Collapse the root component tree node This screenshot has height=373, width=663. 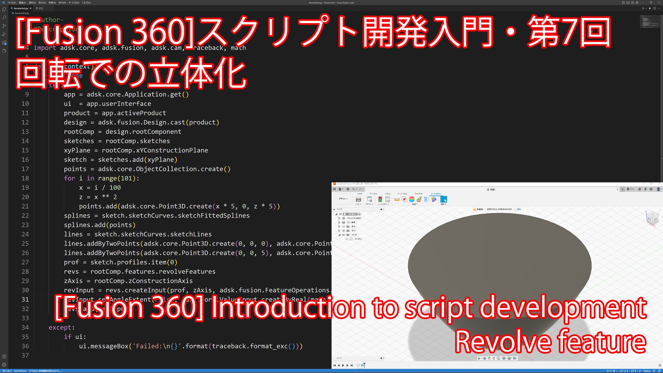click(x=336, y=214)
